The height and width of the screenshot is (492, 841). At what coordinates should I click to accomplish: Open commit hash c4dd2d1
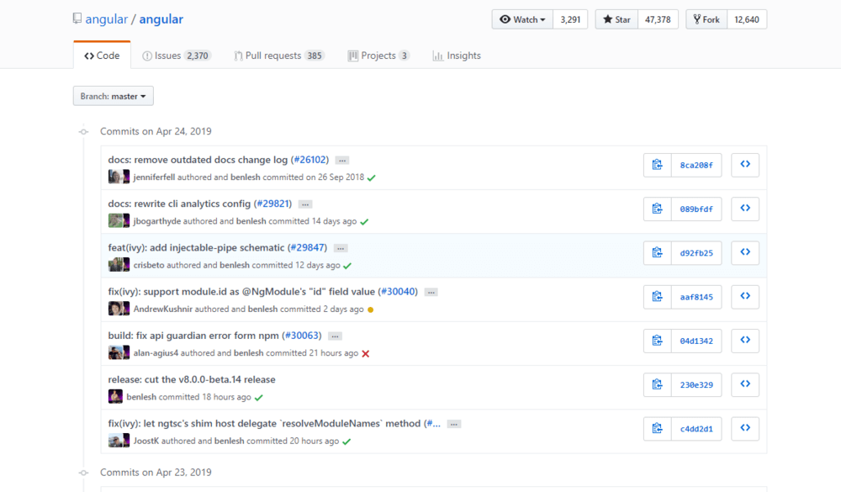click(x=696, y=429)
